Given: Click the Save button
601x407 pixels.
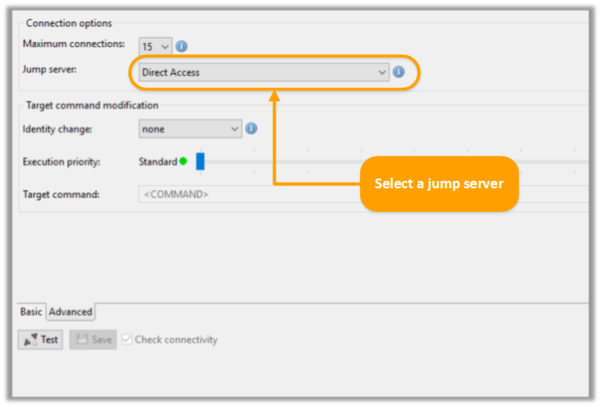Looking at the screenshot, I should tap(93, 340).
